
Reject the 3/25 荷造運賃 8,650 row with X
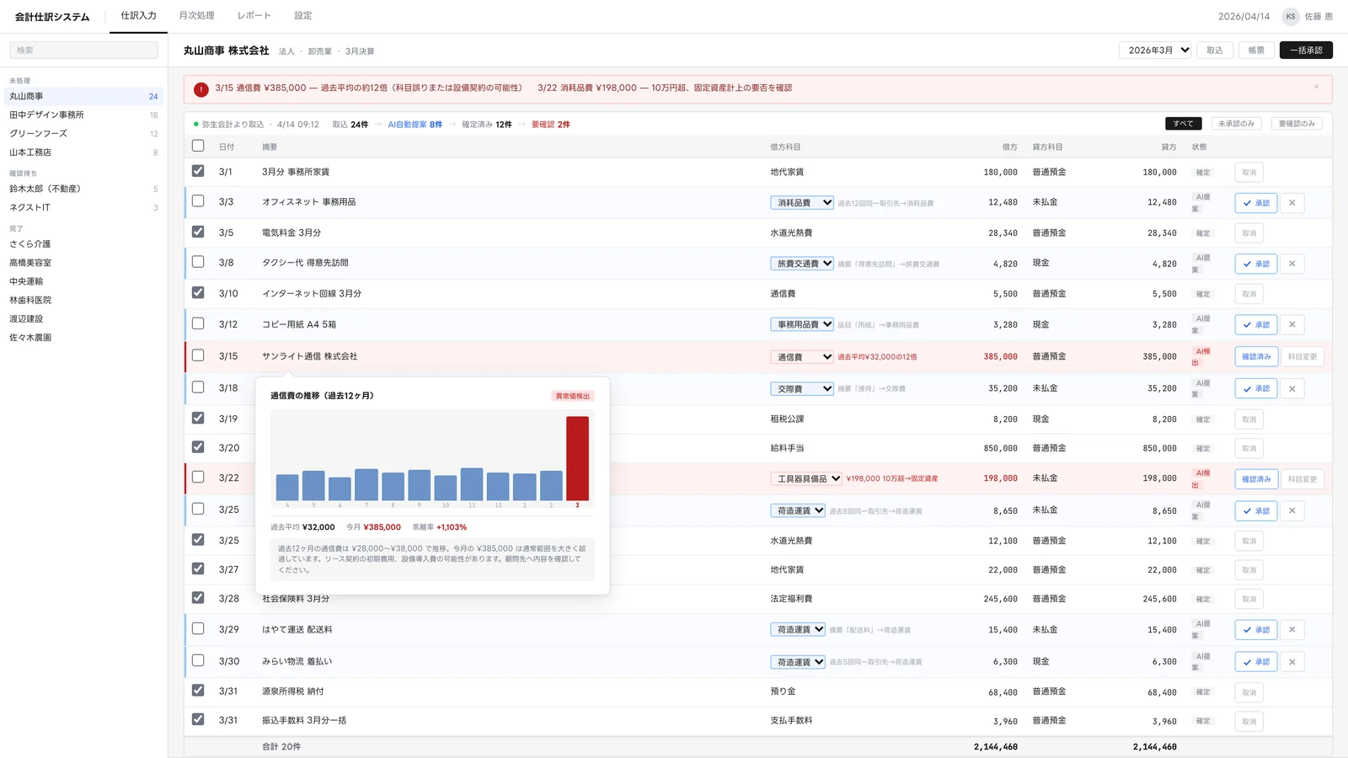1292,510
